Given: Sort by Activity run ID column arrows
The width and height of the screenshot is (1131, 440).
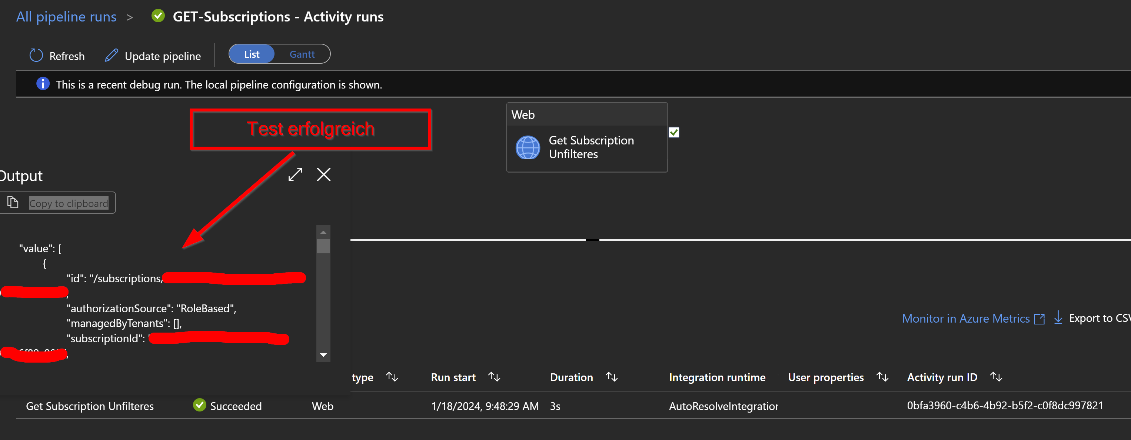Looking at the screenshot, I should pyautogui.click(x=996, y=377).
